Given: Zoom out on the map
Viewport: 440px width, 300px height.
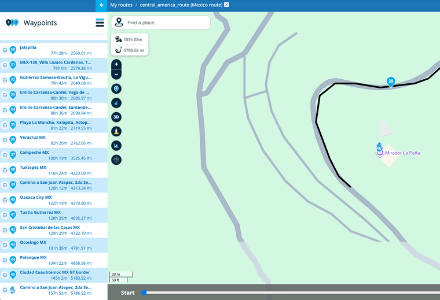Looking at the screenshot, I should [x=116, y=75].
